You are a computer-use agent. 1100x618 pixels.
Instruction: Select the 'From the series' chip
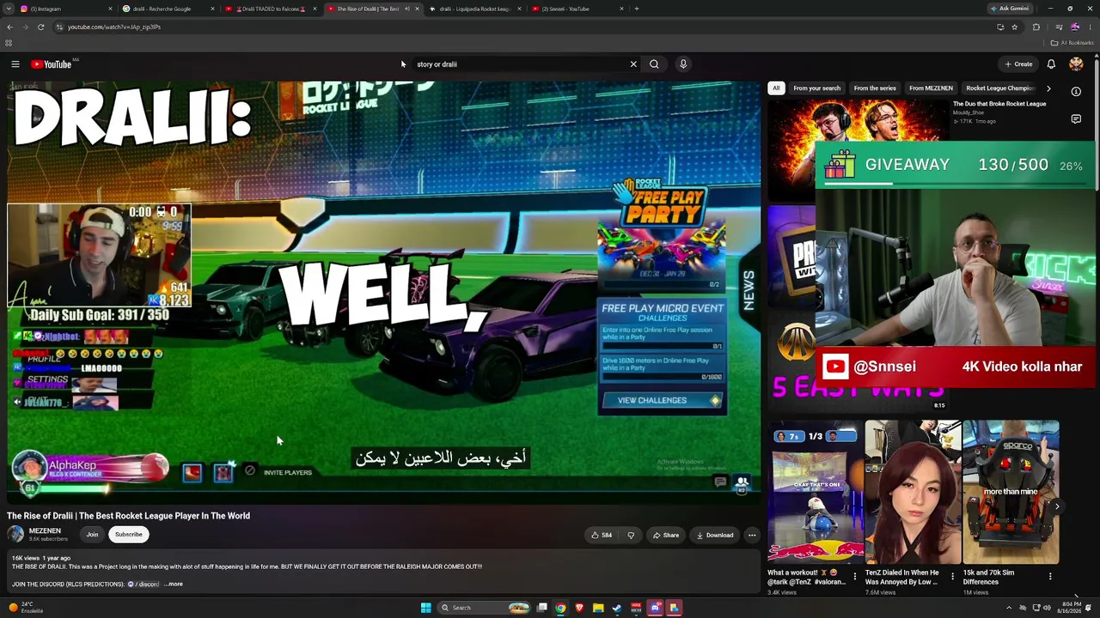tap(875, 88)
